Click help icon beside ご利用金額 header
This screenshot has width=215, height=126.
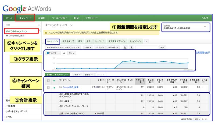pyautogui.click(x=186, y=82)
